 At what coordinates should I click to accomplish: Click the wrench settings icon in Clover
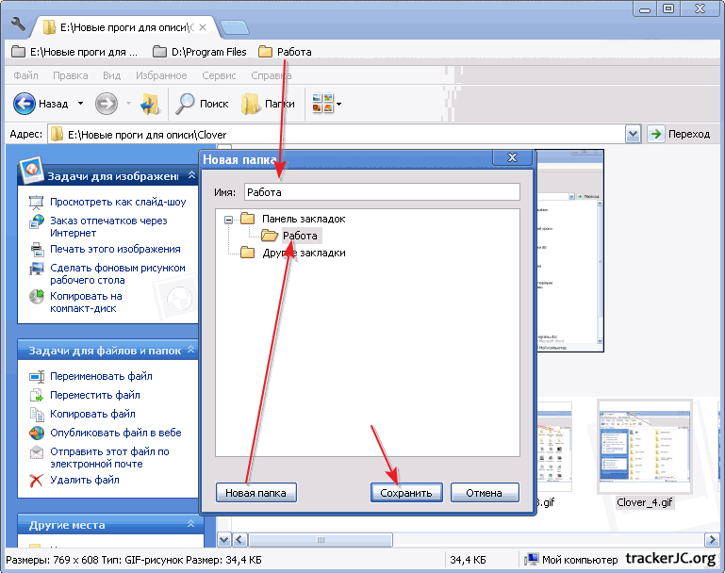click(18, 25)
